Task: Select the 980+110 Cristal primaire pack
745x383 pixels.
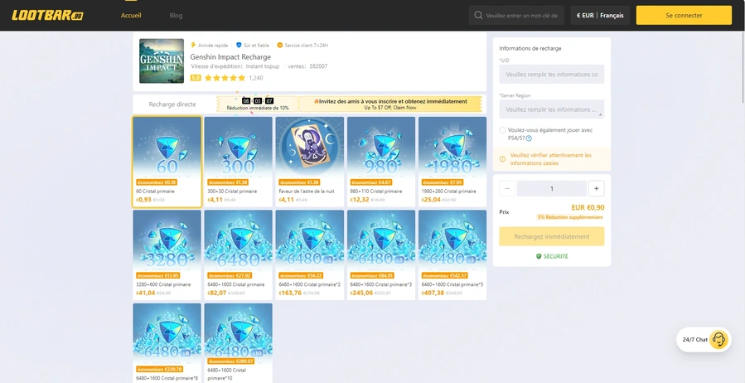Action: click(x=381, y=162)
